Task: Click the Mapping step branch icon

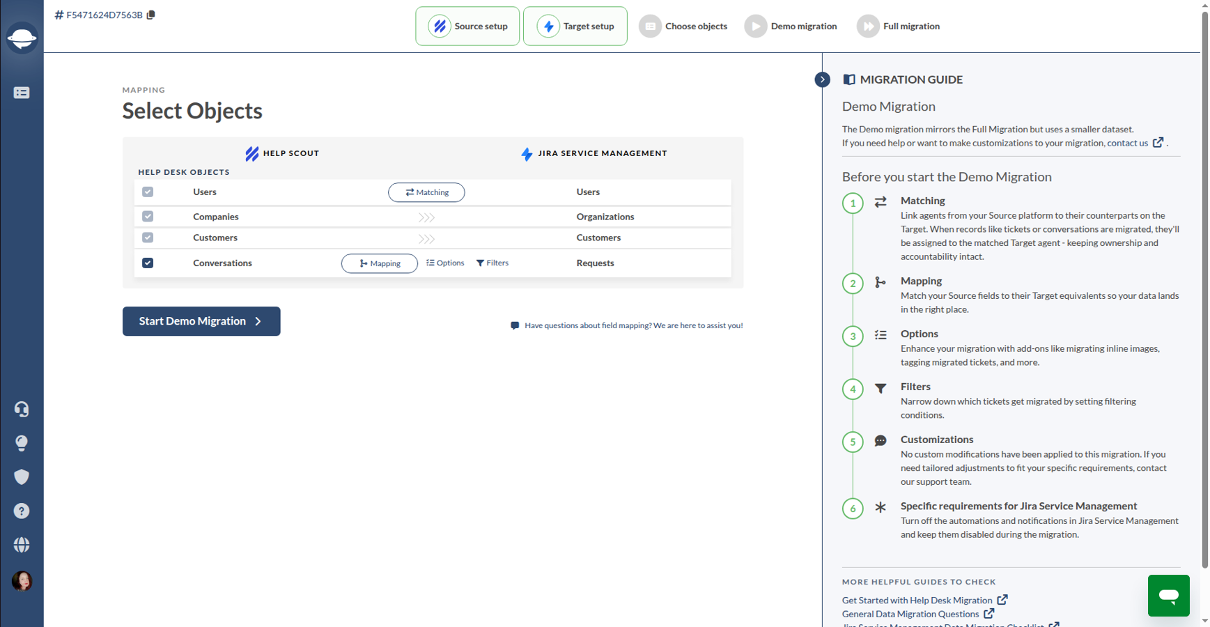Action: point(881,282)
